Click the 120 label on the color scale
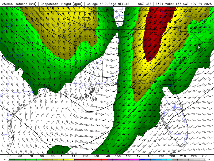 click(85, 156)
